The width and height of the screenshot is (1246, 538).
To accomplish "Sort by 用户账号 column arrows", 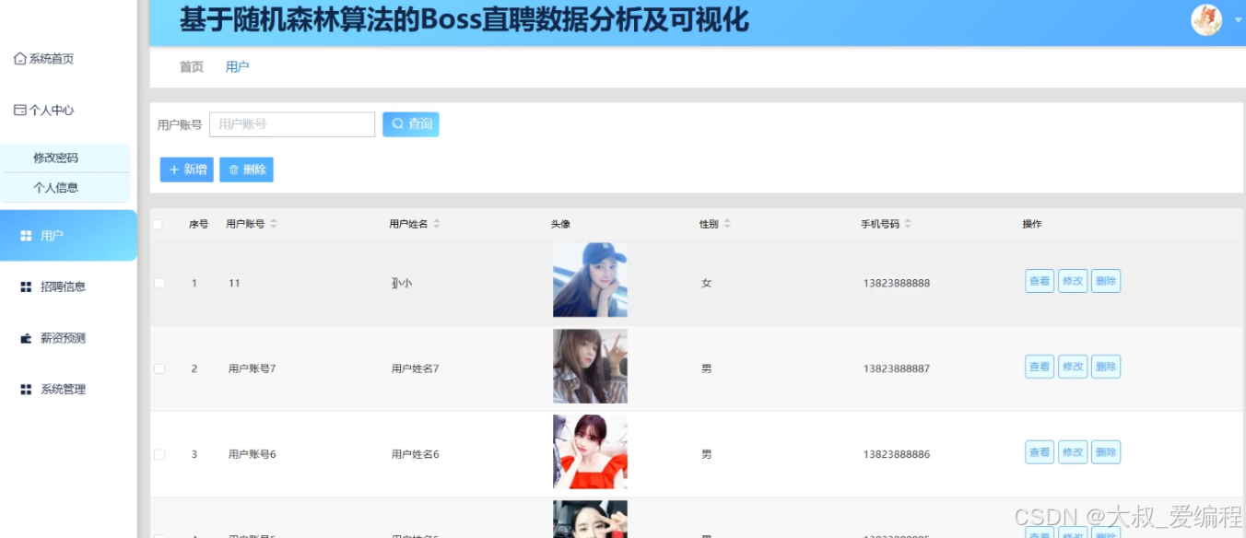I will point(274,224).
